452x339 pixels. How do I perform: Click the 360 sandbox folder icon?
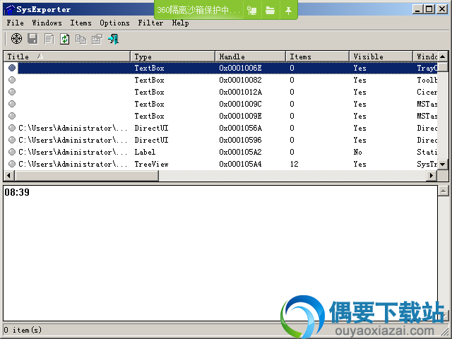coord(270,11)
